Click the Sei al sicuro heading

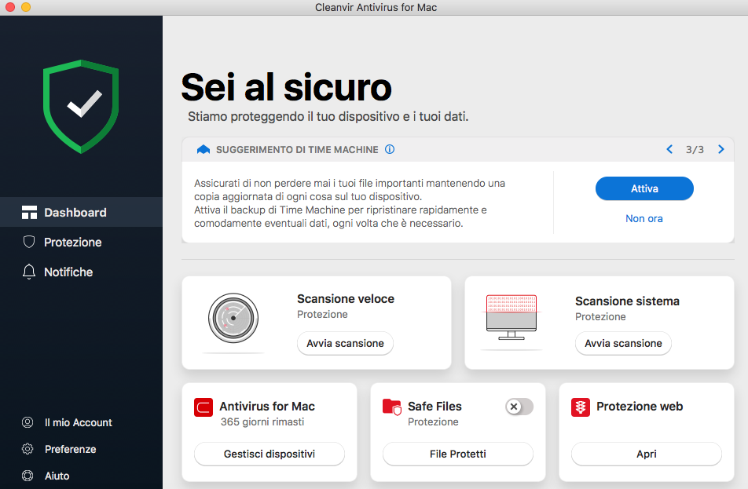pos(286,87)
